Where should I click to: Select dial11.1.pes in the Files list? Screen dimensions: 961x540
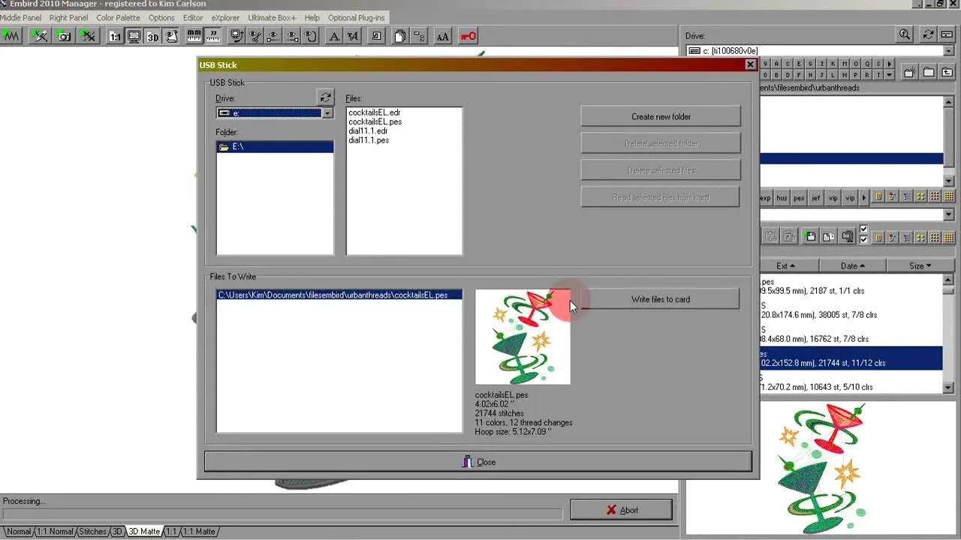pos(369,140)
